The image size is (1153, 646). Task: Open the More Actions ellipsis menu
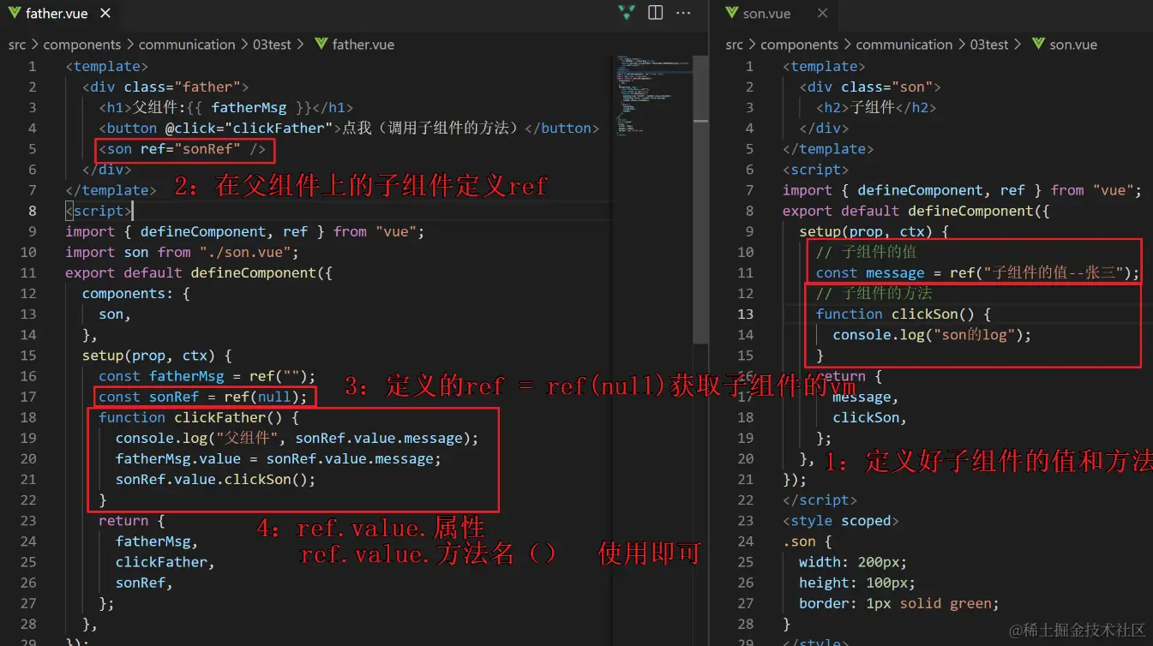(683, 13)
